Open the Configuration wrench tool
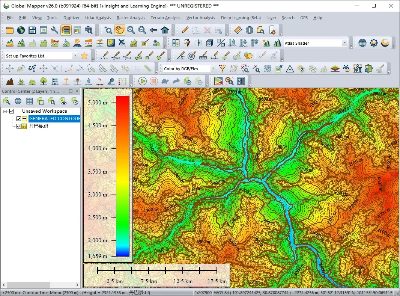 click(x=55, y=30)
